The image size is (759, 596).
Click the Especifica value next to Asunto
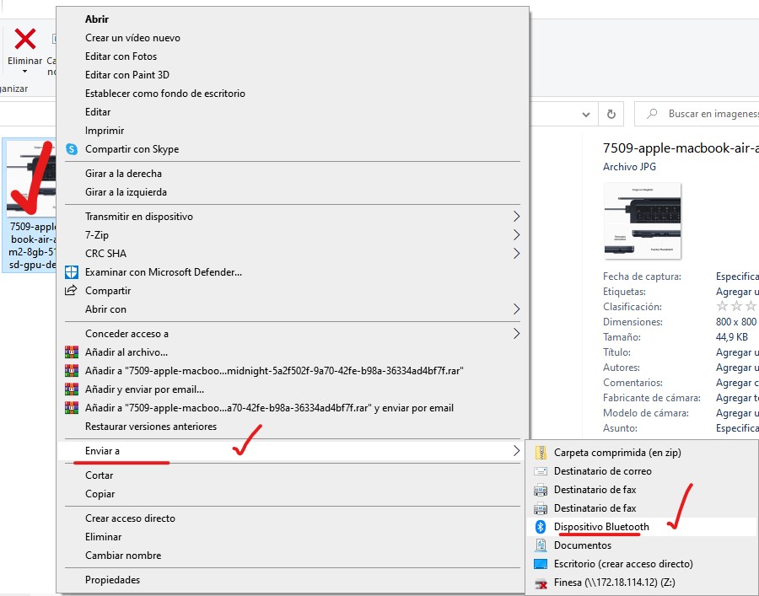click(x=737, y=428)
